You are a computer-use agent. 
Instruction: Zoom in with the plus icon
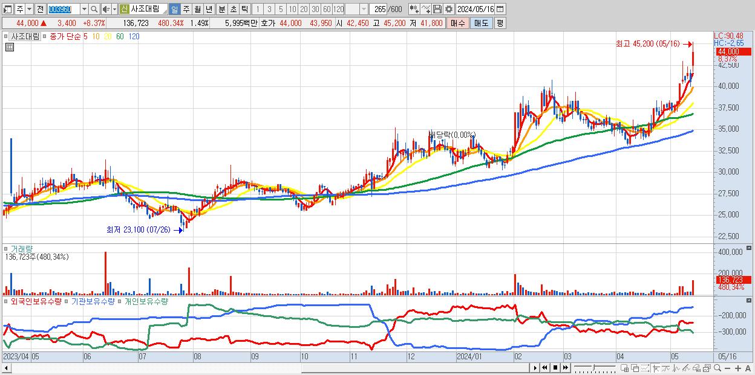738,368
